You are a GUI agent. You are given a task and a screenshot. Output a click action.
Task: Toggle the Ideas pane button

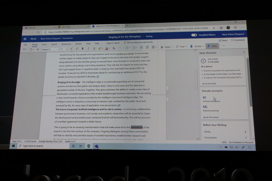[x=212, y=46]
